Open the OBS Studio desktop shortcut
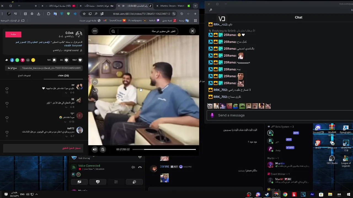The image size is (353, 198). (332, 160)
